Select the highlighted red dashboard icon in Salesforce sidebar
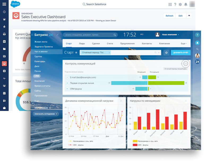 pos(4,64)
